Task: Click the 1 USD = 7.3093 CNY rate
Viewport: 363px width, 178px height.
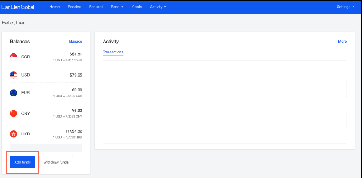Action: pos(67,116)
